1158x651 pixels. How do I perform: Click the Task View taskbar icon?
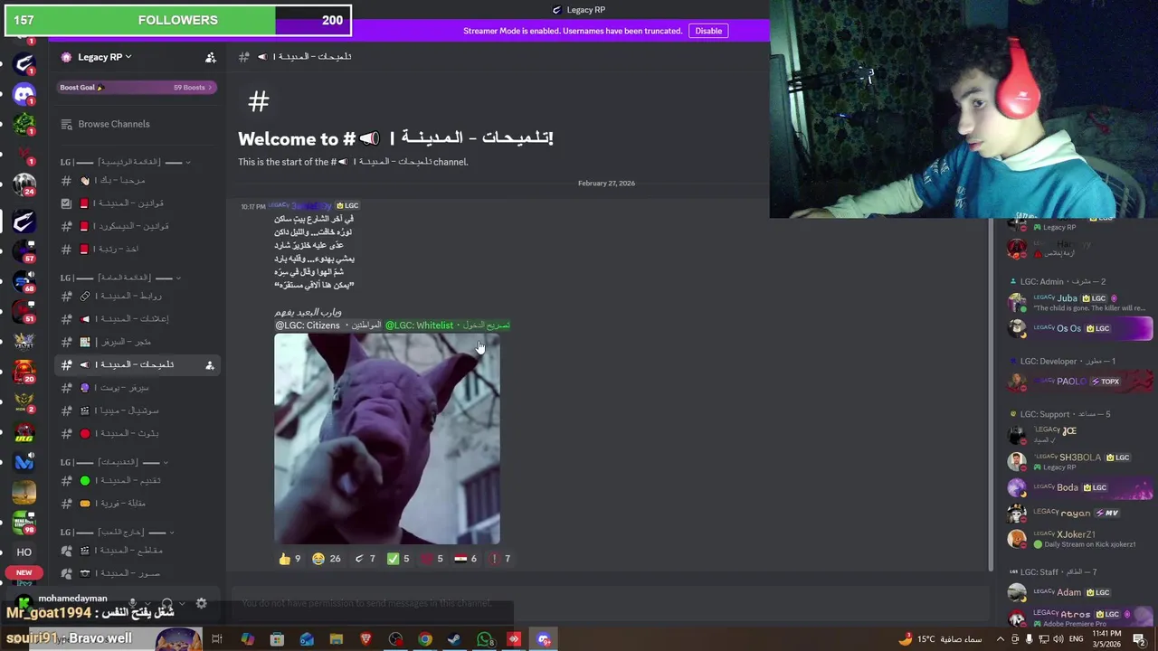[217, 639]
